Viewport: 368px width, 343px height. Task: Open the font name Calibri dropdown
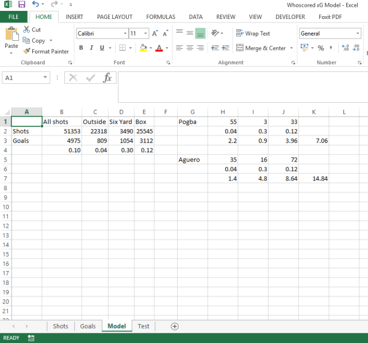click(x=124, y=34)
